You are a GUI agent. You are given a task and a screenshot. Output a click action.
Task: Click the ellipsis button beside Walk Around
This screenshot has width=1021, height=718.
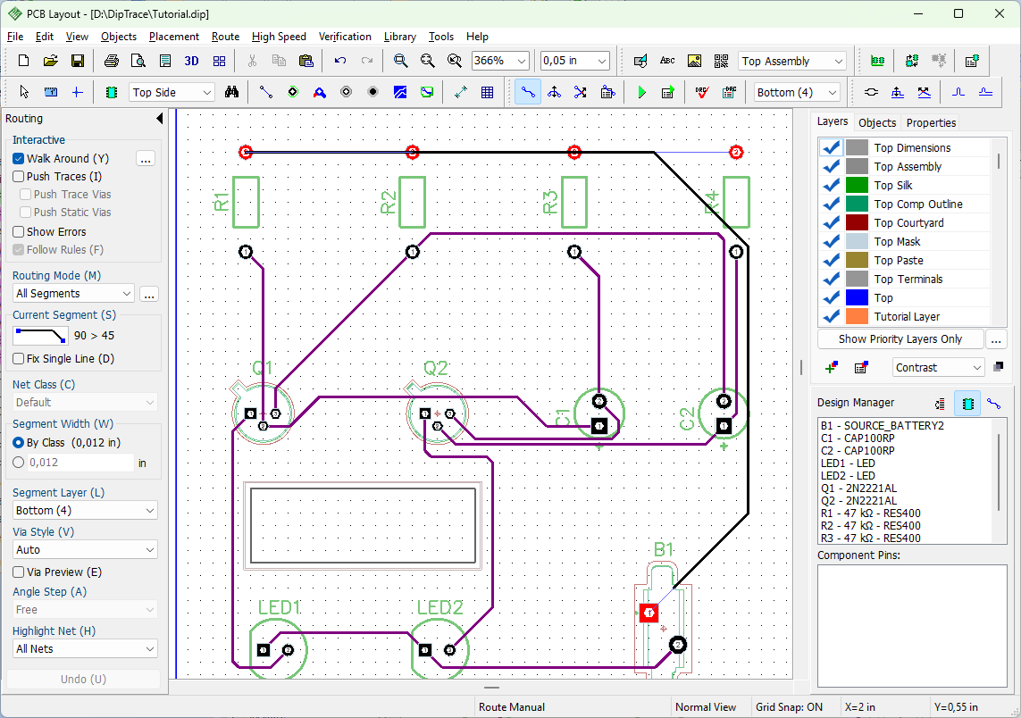(x=146, y=159)
